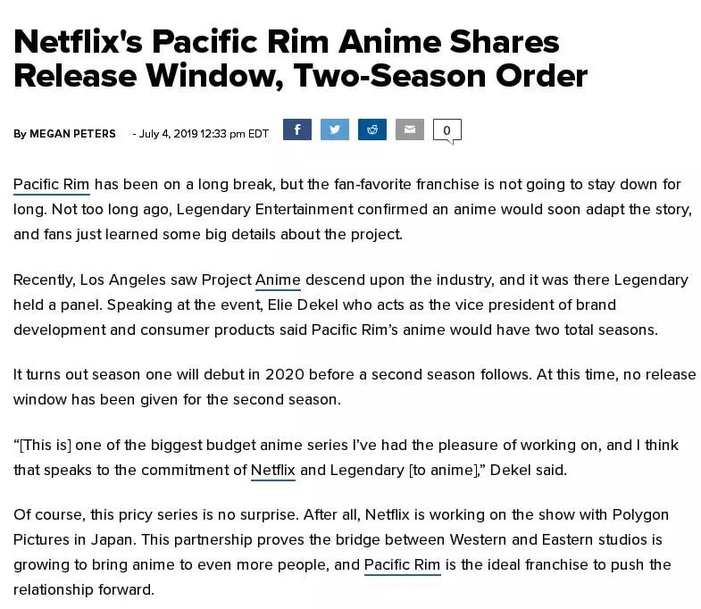Open the underlined Netflix link in Dekel's quote

click(272, 470)
